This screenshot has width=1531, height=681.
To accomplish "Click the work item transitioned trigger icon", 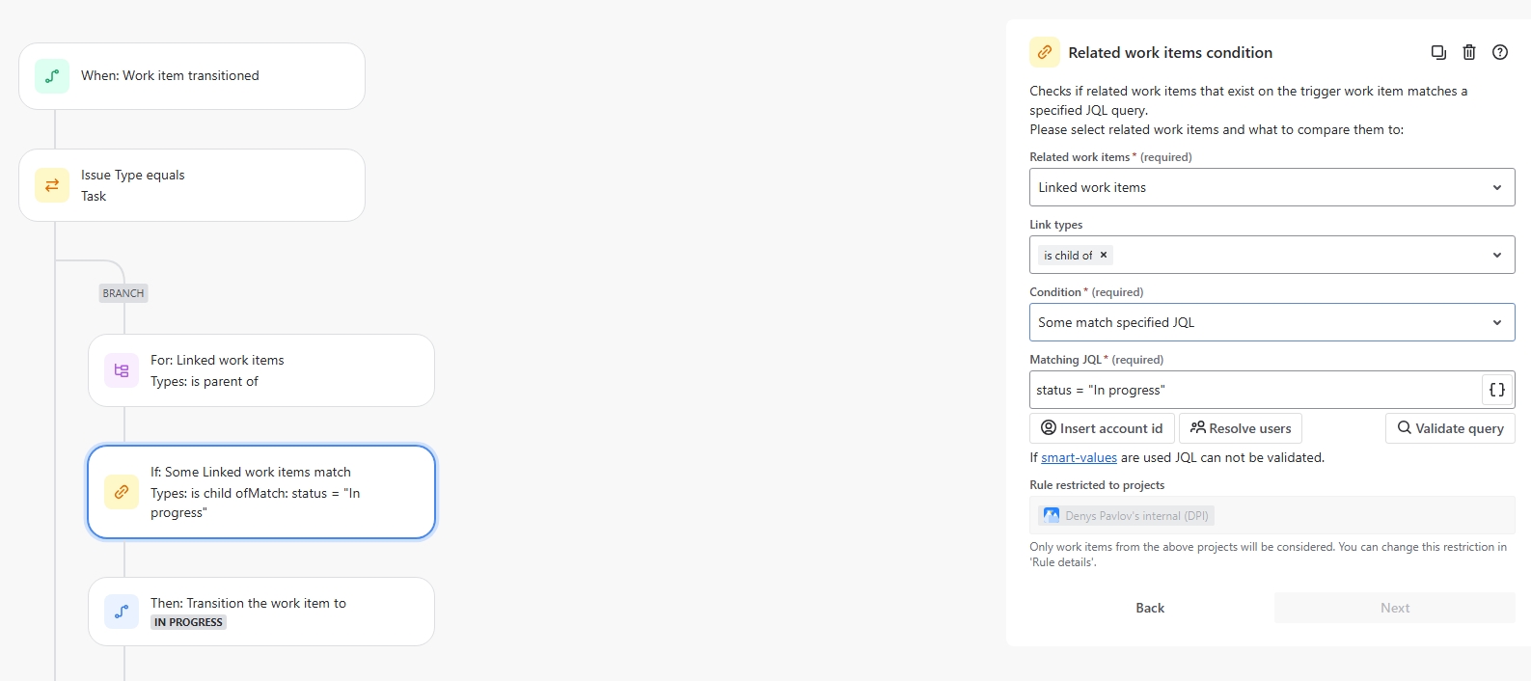I will point(52,76).
